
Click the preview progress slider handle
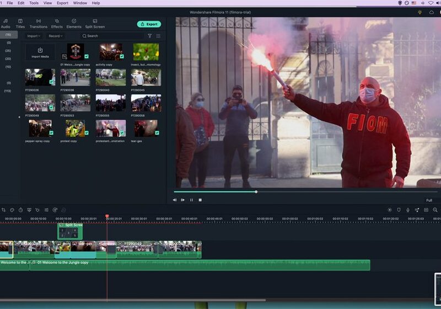256,191
